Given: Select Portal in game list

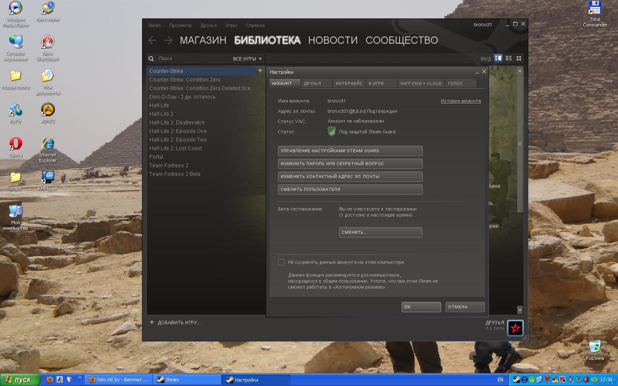Looking at the screenshot, I should [x=201, y=157].
